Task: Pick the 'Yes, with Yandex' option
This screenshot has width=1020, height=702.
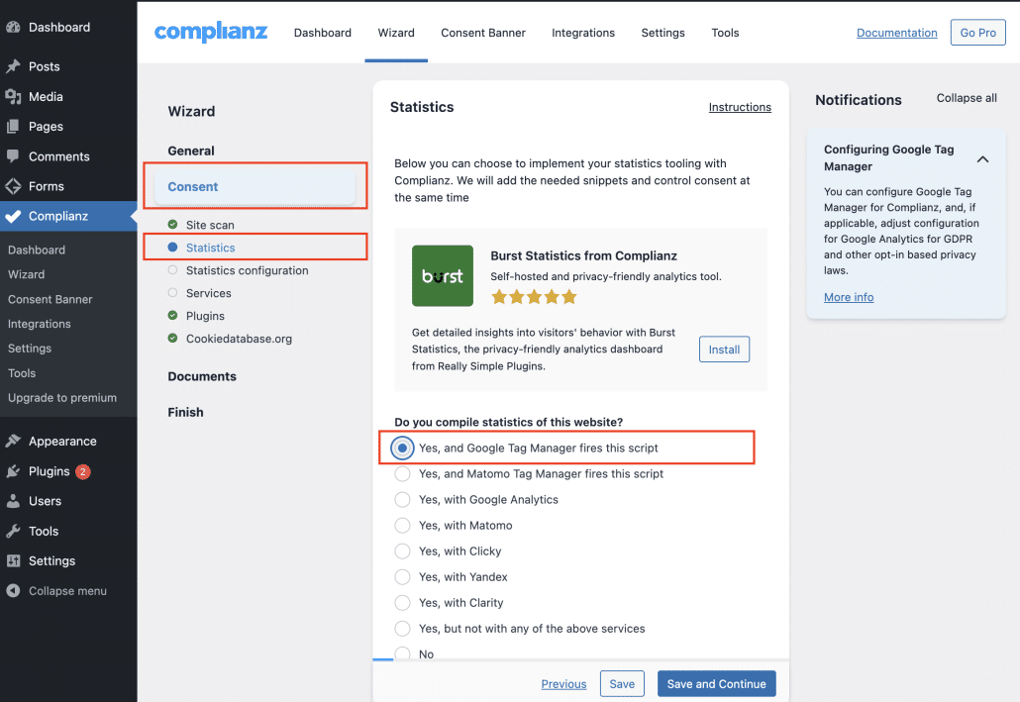Action: 403,577
